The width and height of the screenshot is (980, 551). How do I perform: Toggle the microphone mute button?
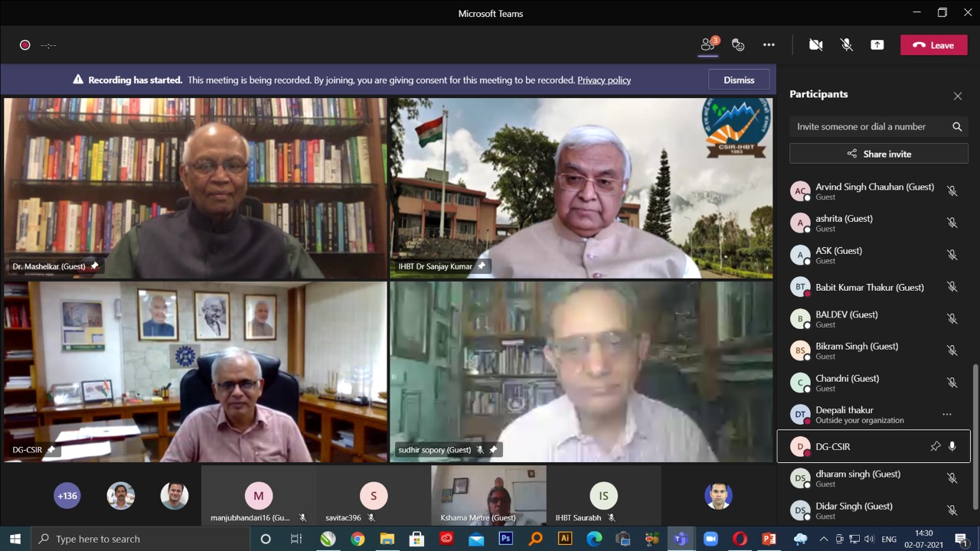pos(847,45)
